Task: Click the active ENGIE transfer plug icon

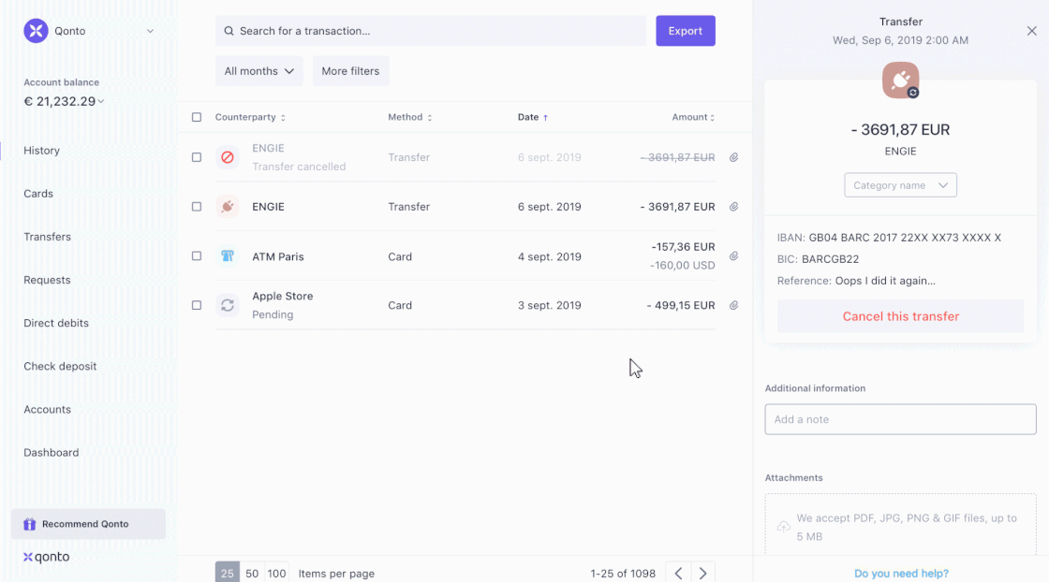Action: tap(228, 207)
